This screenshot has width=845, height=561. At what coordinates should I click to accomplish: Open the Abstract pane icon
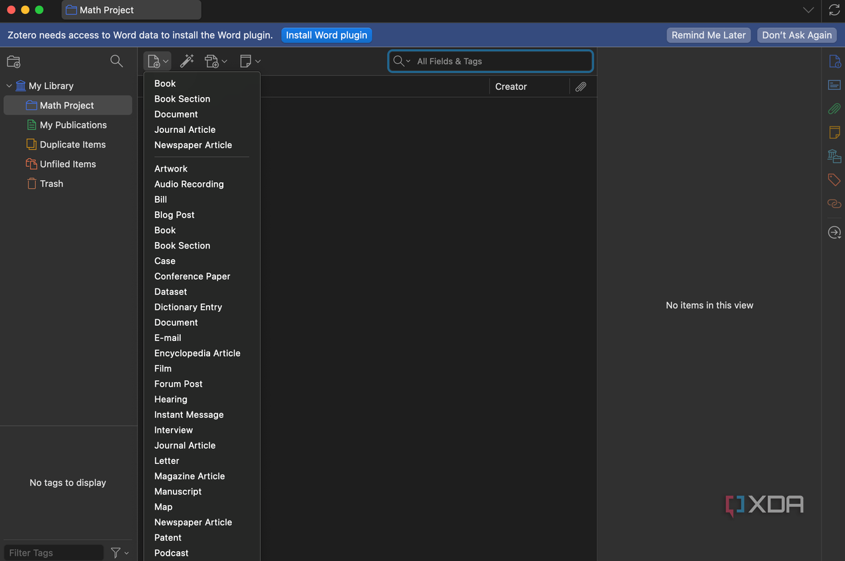pyautogui.click(x=834, y=85)
